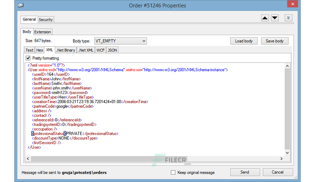Image resolution: width=315 pixels, height=182 pixels.
Task: Switch to the WCF view tab
Action: point(101,50)
